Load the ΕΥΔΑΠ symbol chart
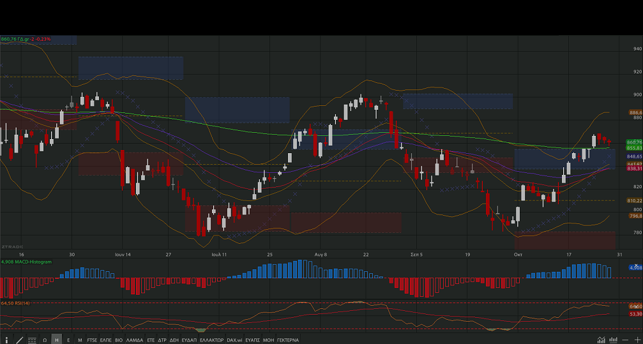The width and height of the screenshot is (643, 344). point(189,340)
